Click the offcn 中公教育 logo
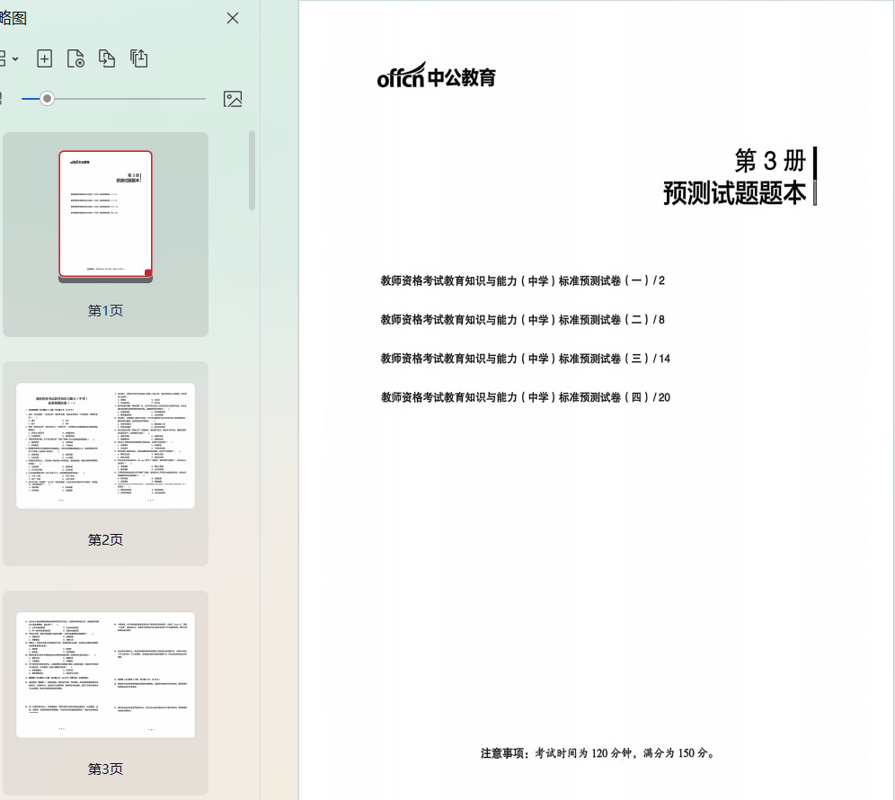 click(x=436, y=78)
